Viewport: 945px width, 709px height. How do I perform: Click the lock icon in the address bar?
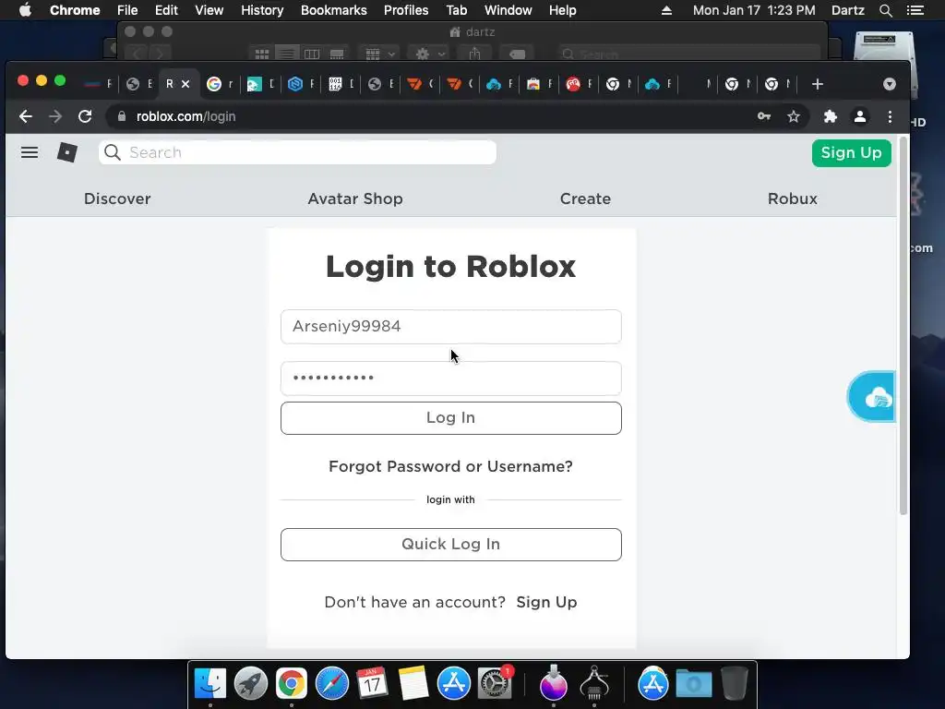pos(122,116)
